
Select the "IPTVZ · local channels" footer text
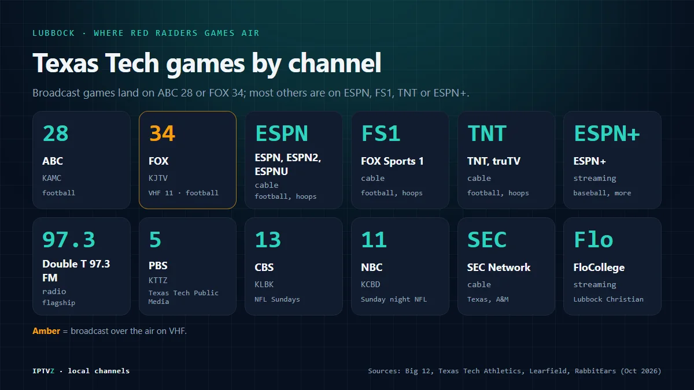point(81,371)
